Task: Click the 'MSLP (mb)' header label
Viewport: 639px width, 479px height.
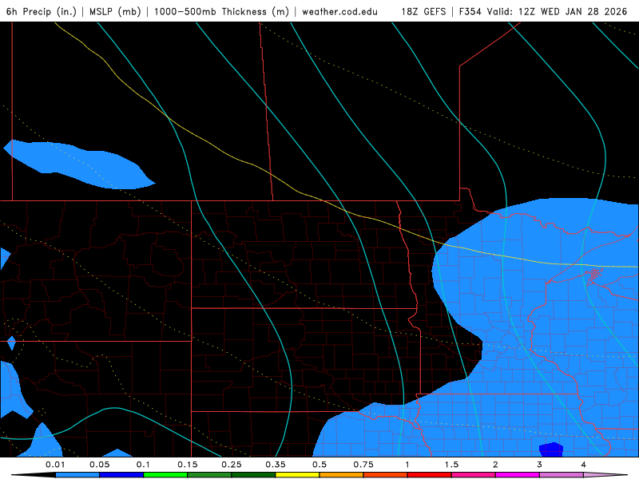Action: (x=115, y=11)
